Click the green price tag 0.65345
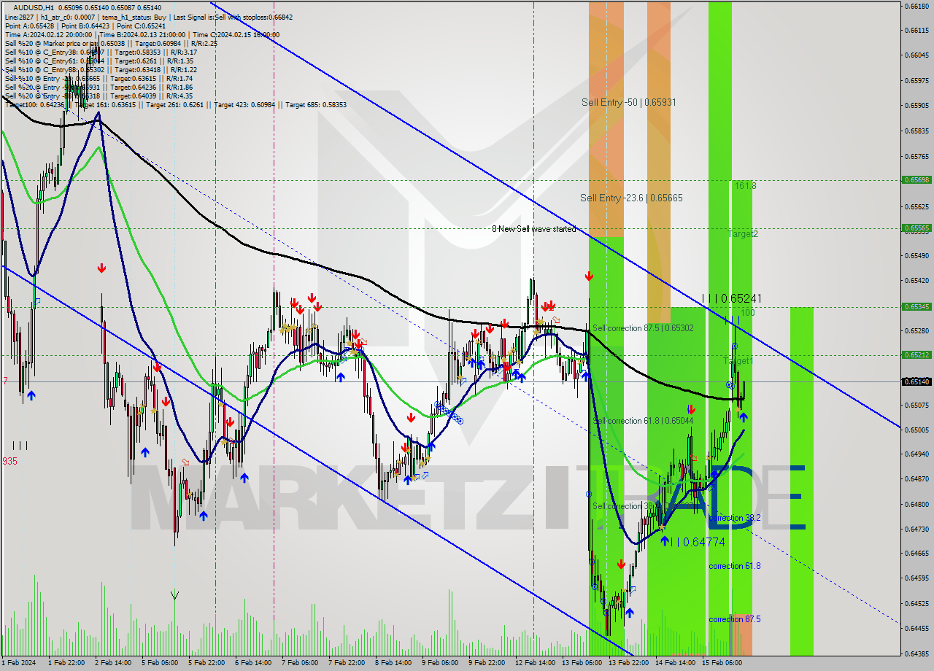The image size is (934, 671). [x=916, y=307]
